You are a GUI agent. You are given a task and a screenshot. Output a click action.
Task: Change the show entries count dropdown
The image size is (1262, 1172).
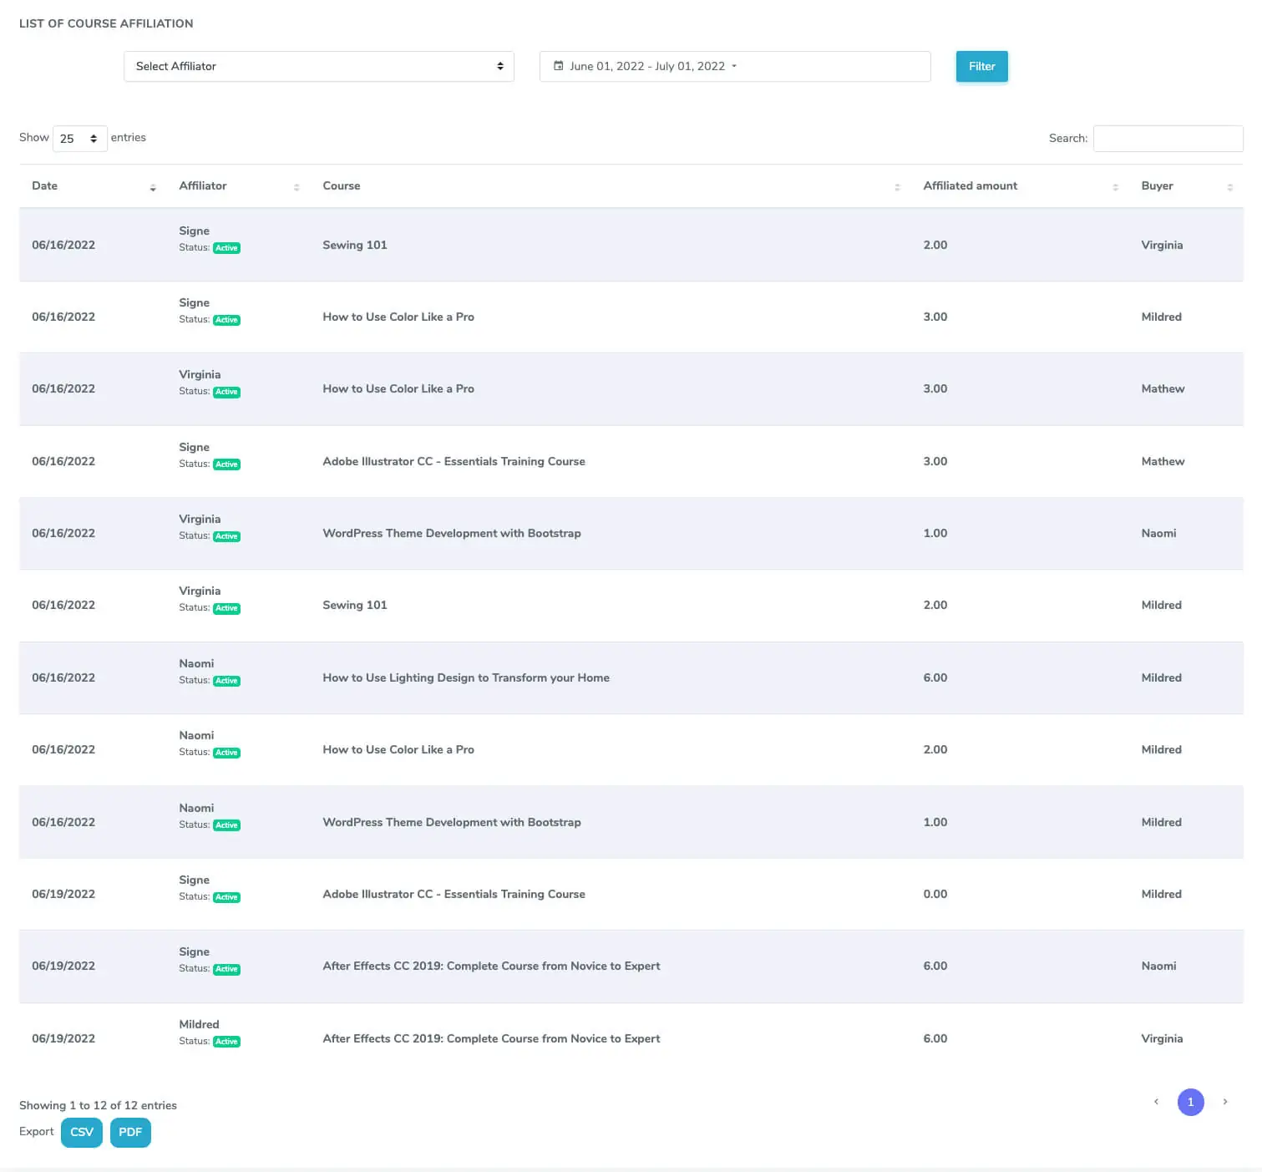coord(79,139)
